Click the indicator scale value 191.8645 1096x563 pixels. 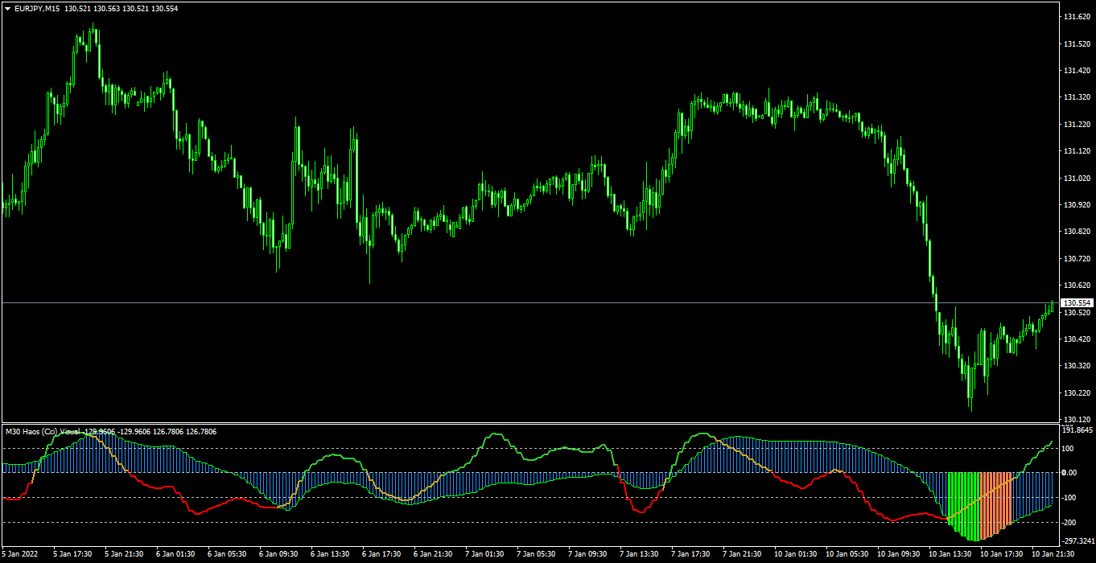click(1077, 430)
